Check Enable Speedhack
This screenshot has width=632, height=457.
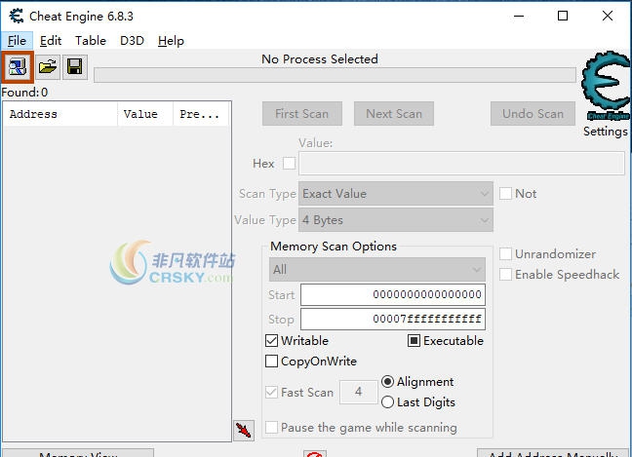[x=505, y=275]
